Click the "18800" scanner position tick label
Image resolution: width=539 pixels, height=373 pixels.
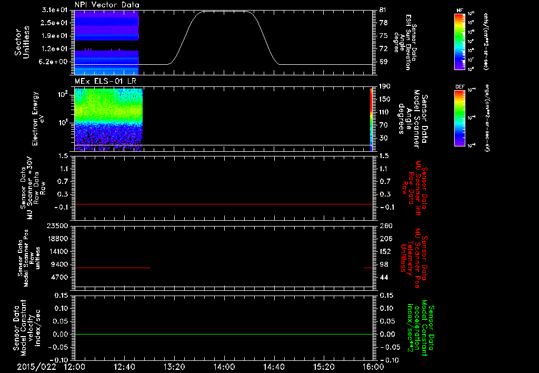click(57, 239)
